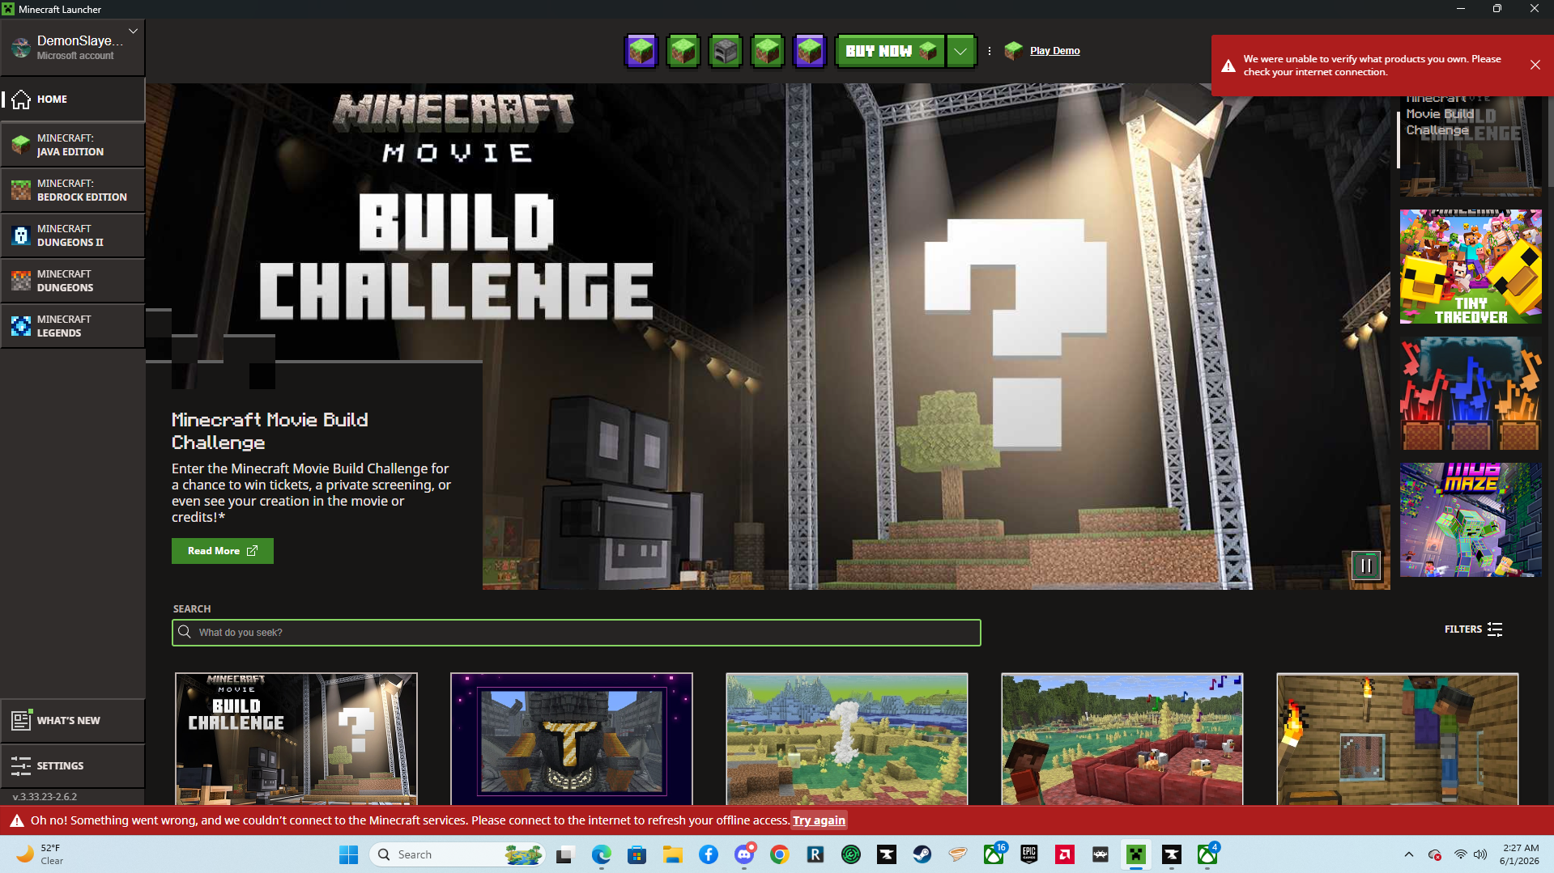Click the 2:27 AM clock and date
This screenshot has height=873, width=1554.
click(x=1519, y=854)
